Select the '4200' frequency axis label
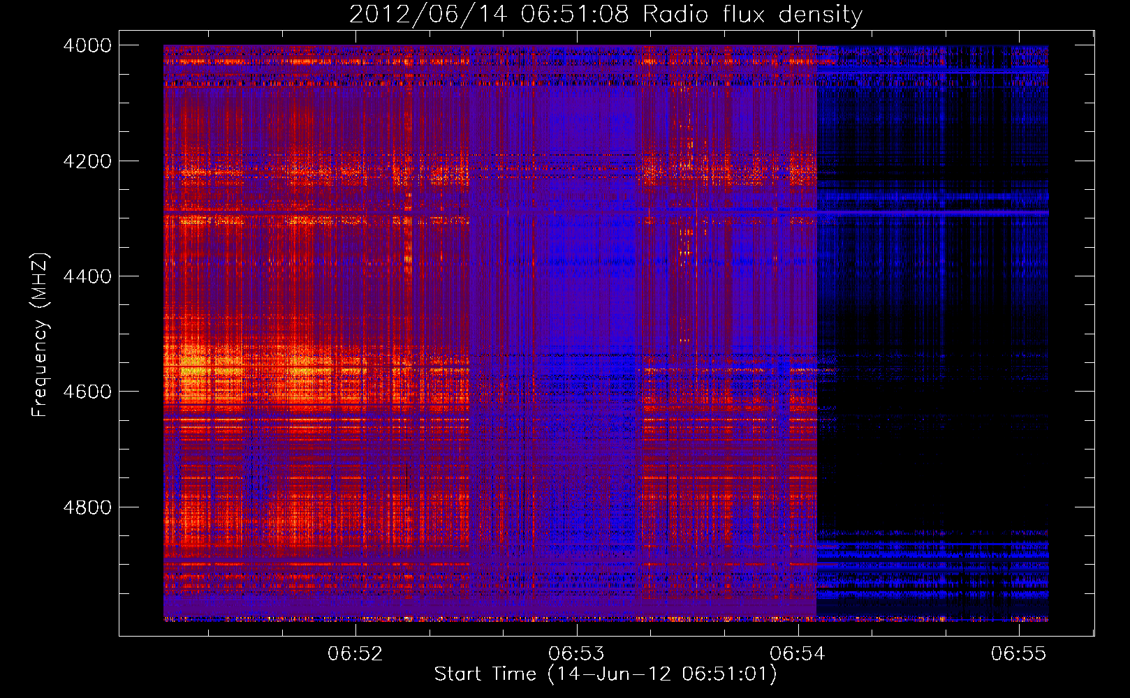Screen dimensions: 1130x698 pos(87,161)
